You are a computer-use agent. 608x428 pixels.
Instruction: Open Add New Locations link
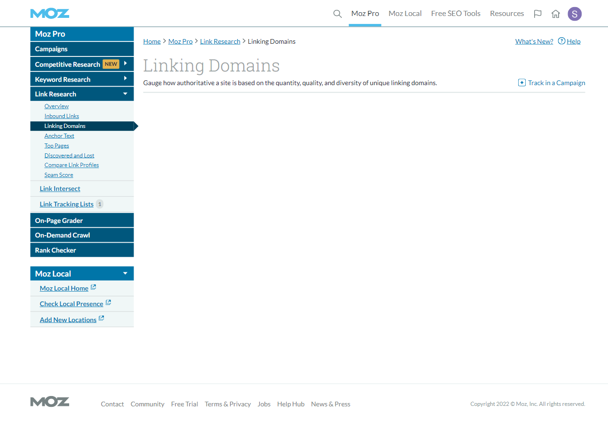click(x=68, y=320)
